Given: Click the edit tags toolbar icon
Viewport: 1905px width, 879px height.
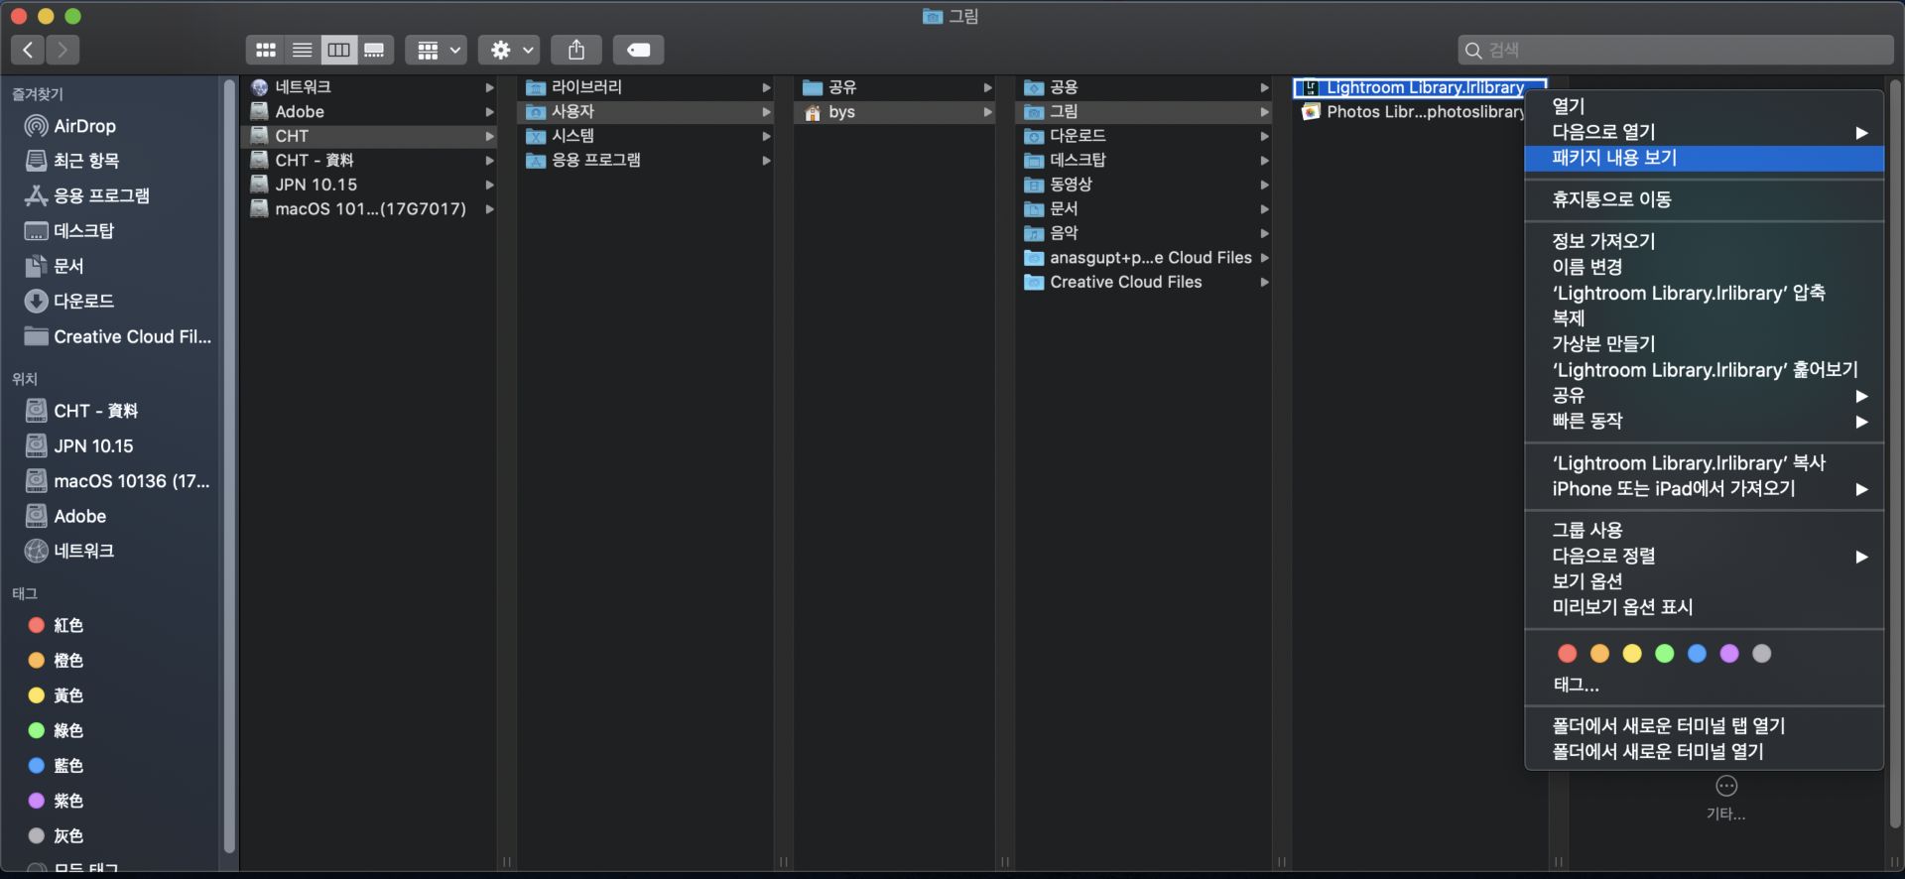Looking at the screenshot, I should [638, 50].
